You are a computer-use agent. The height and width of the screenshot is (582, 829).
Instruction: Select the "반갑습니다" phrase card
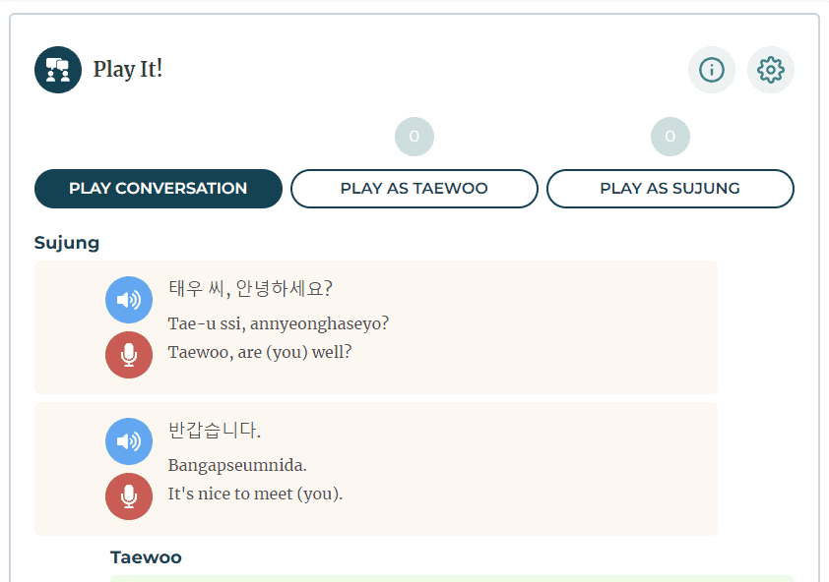click(377, 466)
